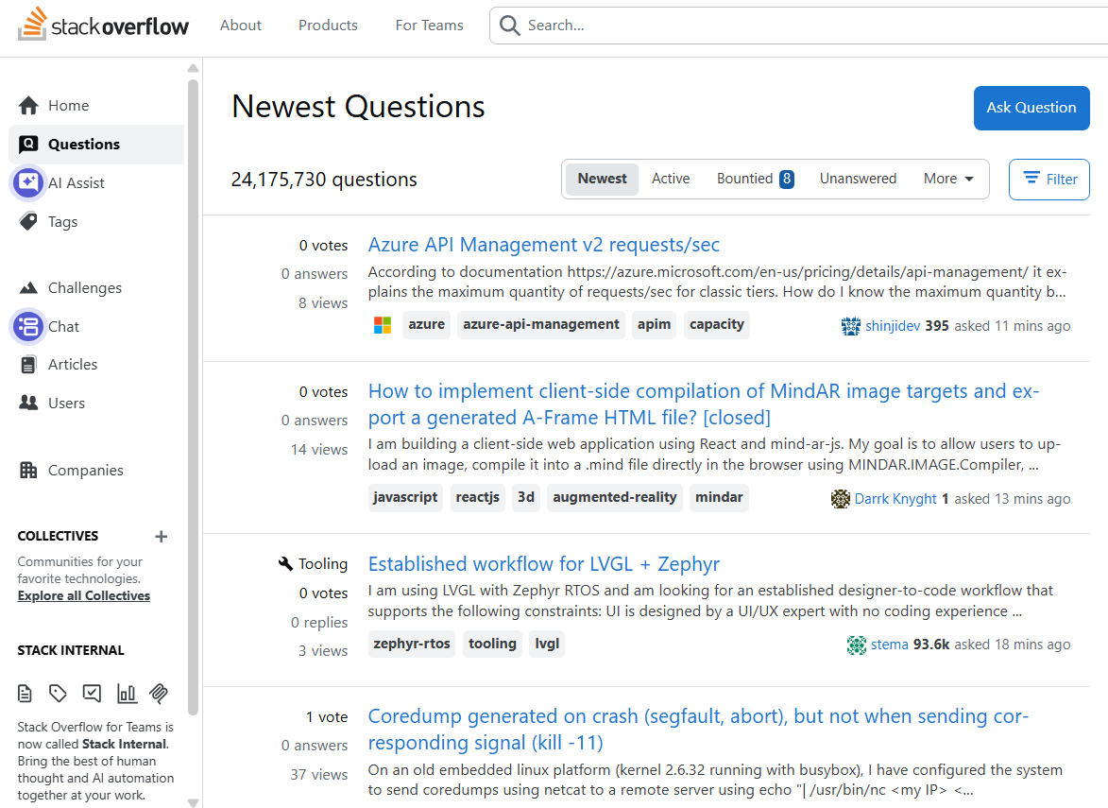Click the Chat icon in sidebar
Screen dimensions: 1108x808
click(x=28, y=326)
